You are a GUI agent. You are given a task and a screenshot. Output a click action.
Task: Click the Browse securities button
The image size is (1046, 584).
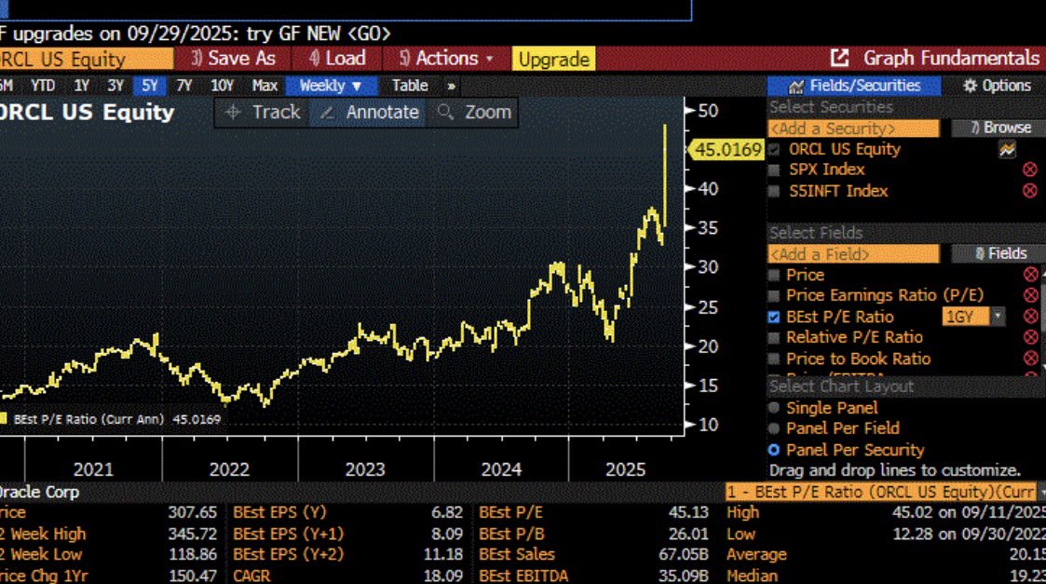point(999,128)
